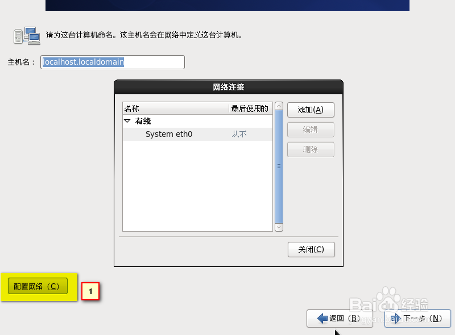Image resolution: width=455 pixels, height=335 pixels.
Task: Click the connection list scrollbar
Action: 279,166
